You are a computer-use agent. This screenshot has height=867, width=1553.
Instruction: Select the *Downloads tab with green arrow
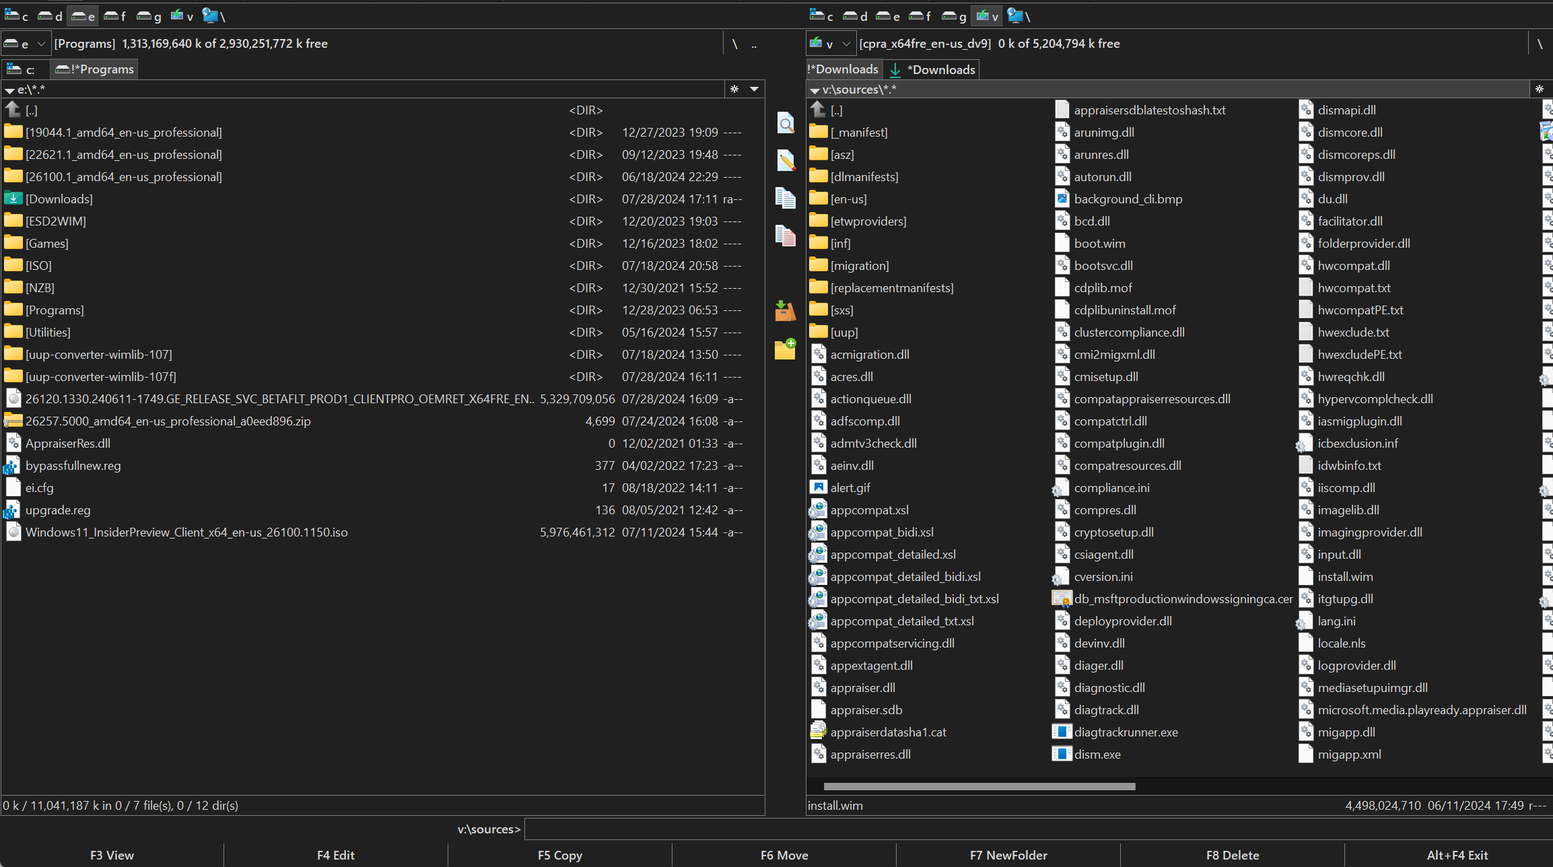click(932, 69)
